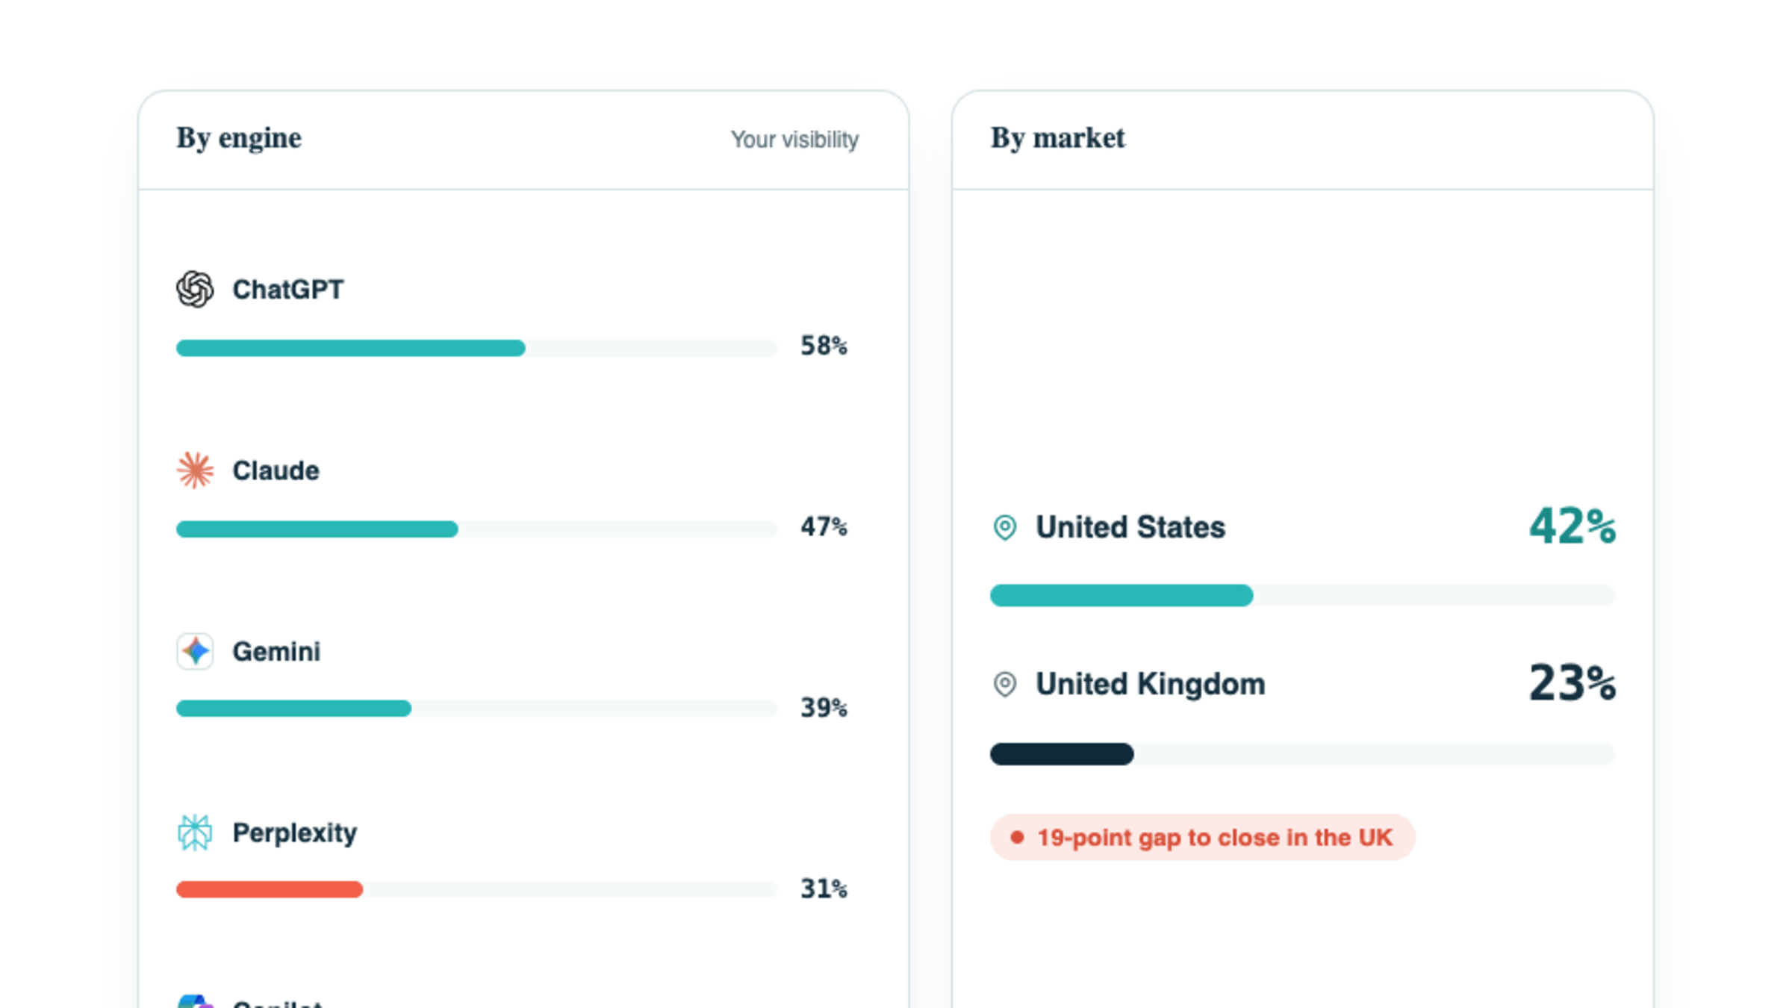Click the United States teal progress bar
Image resolution: width=1792 pixels, height=1008 pixels.
[x=1302, y=595]
